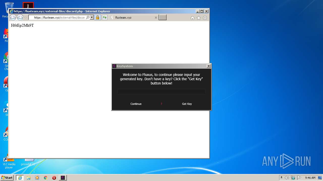Open Chrome from the taskbar
The height and width of the screenshot is (181, 323).
pos(46,178)
